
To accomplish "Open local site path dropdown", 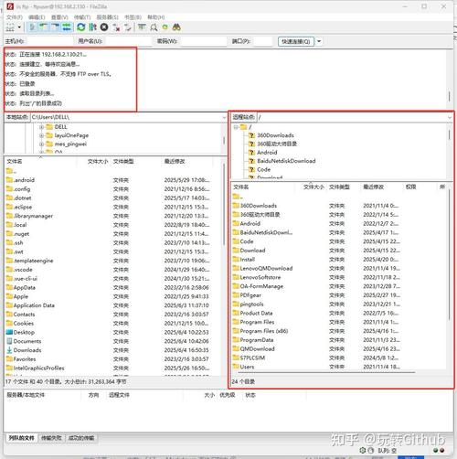I will [224, 117].
